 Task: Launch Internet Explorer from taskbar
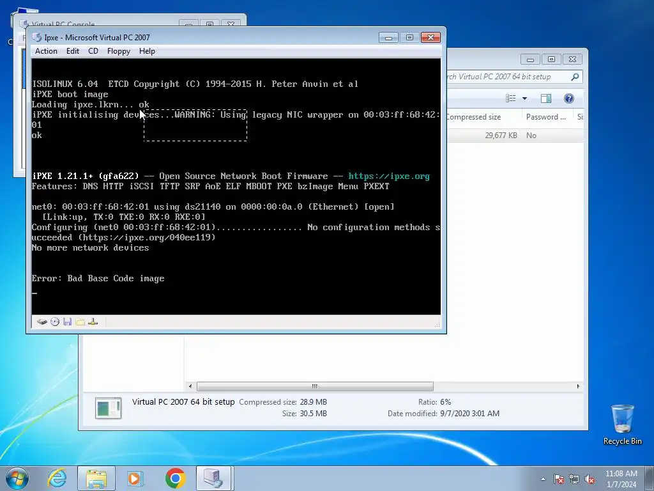click(57, 478)
